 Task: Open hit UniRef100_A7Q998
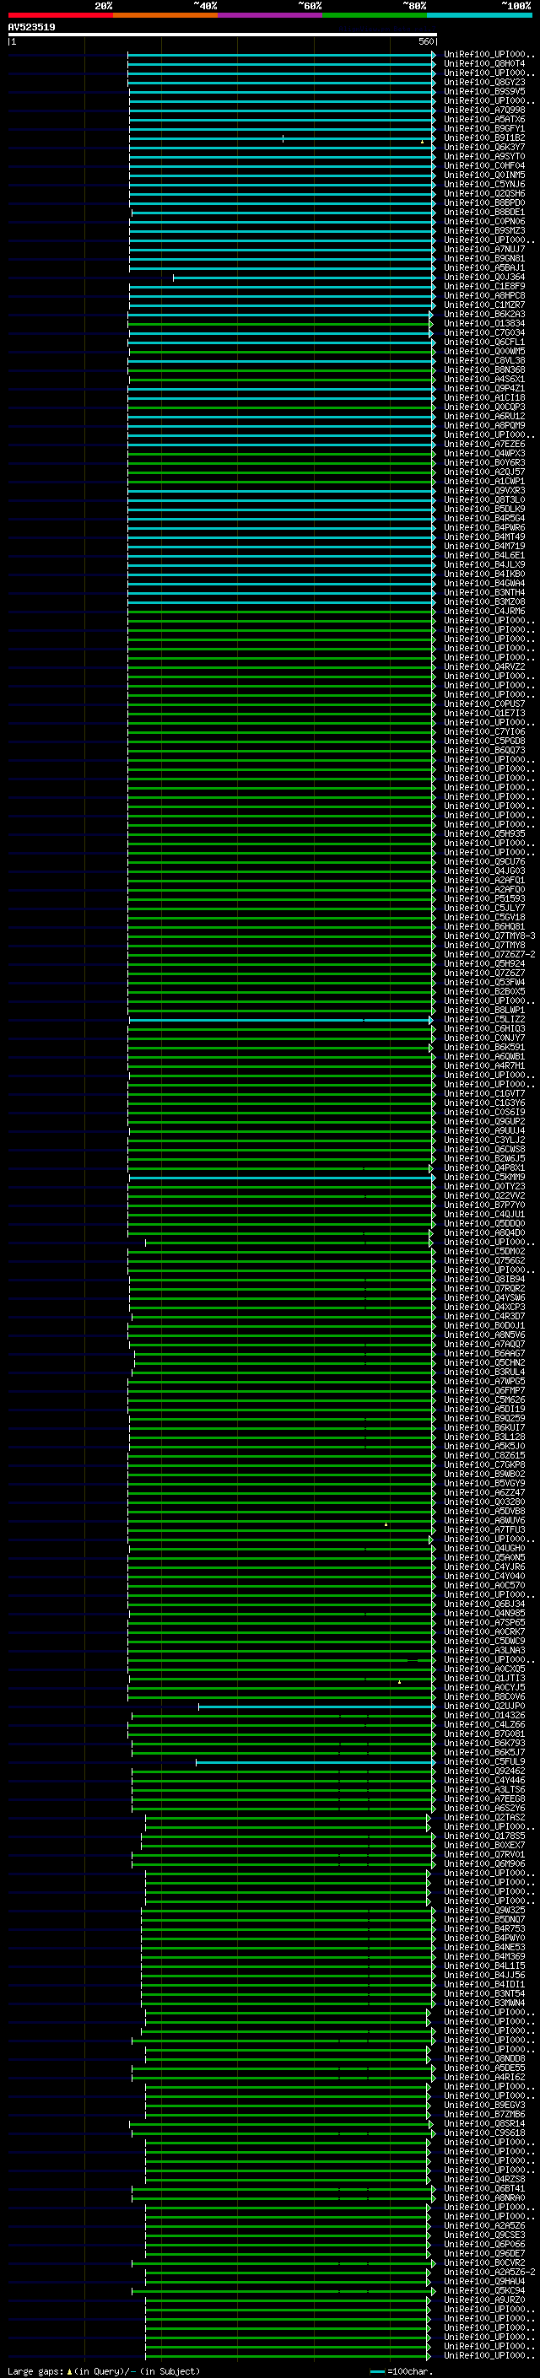pos(484,110)
